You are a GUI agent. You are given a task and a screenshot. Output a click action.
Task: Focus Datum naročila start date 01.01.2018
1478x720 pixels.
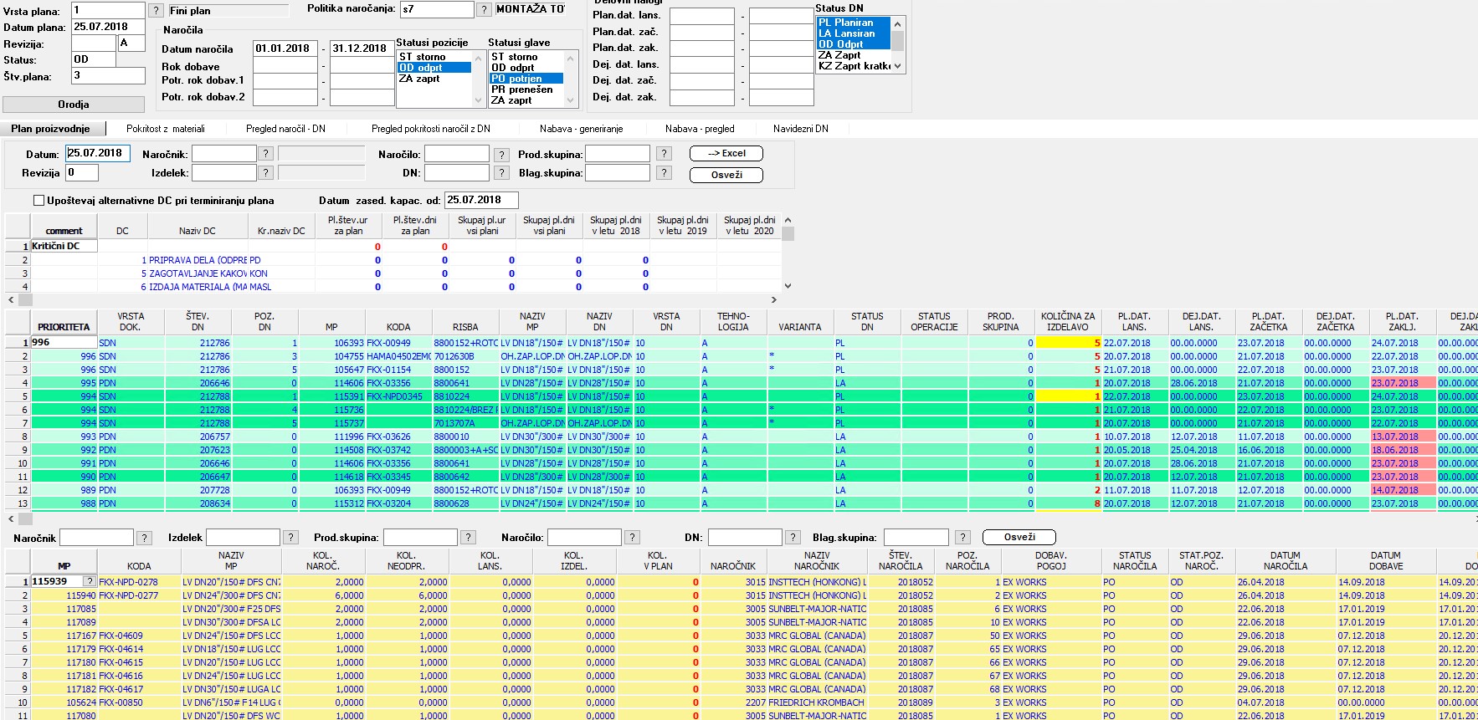coord(285,49)
